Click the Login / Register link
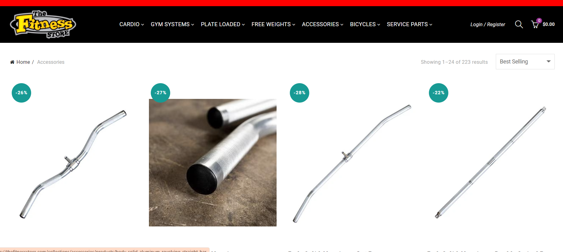 488,24
